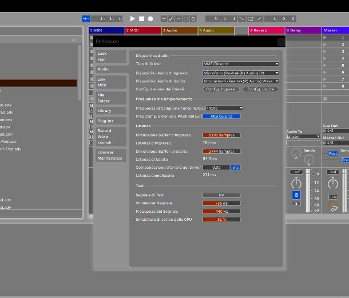Select the 1 MIDI track header
Viewport: 349px width, 298px height.
point(106,30)
